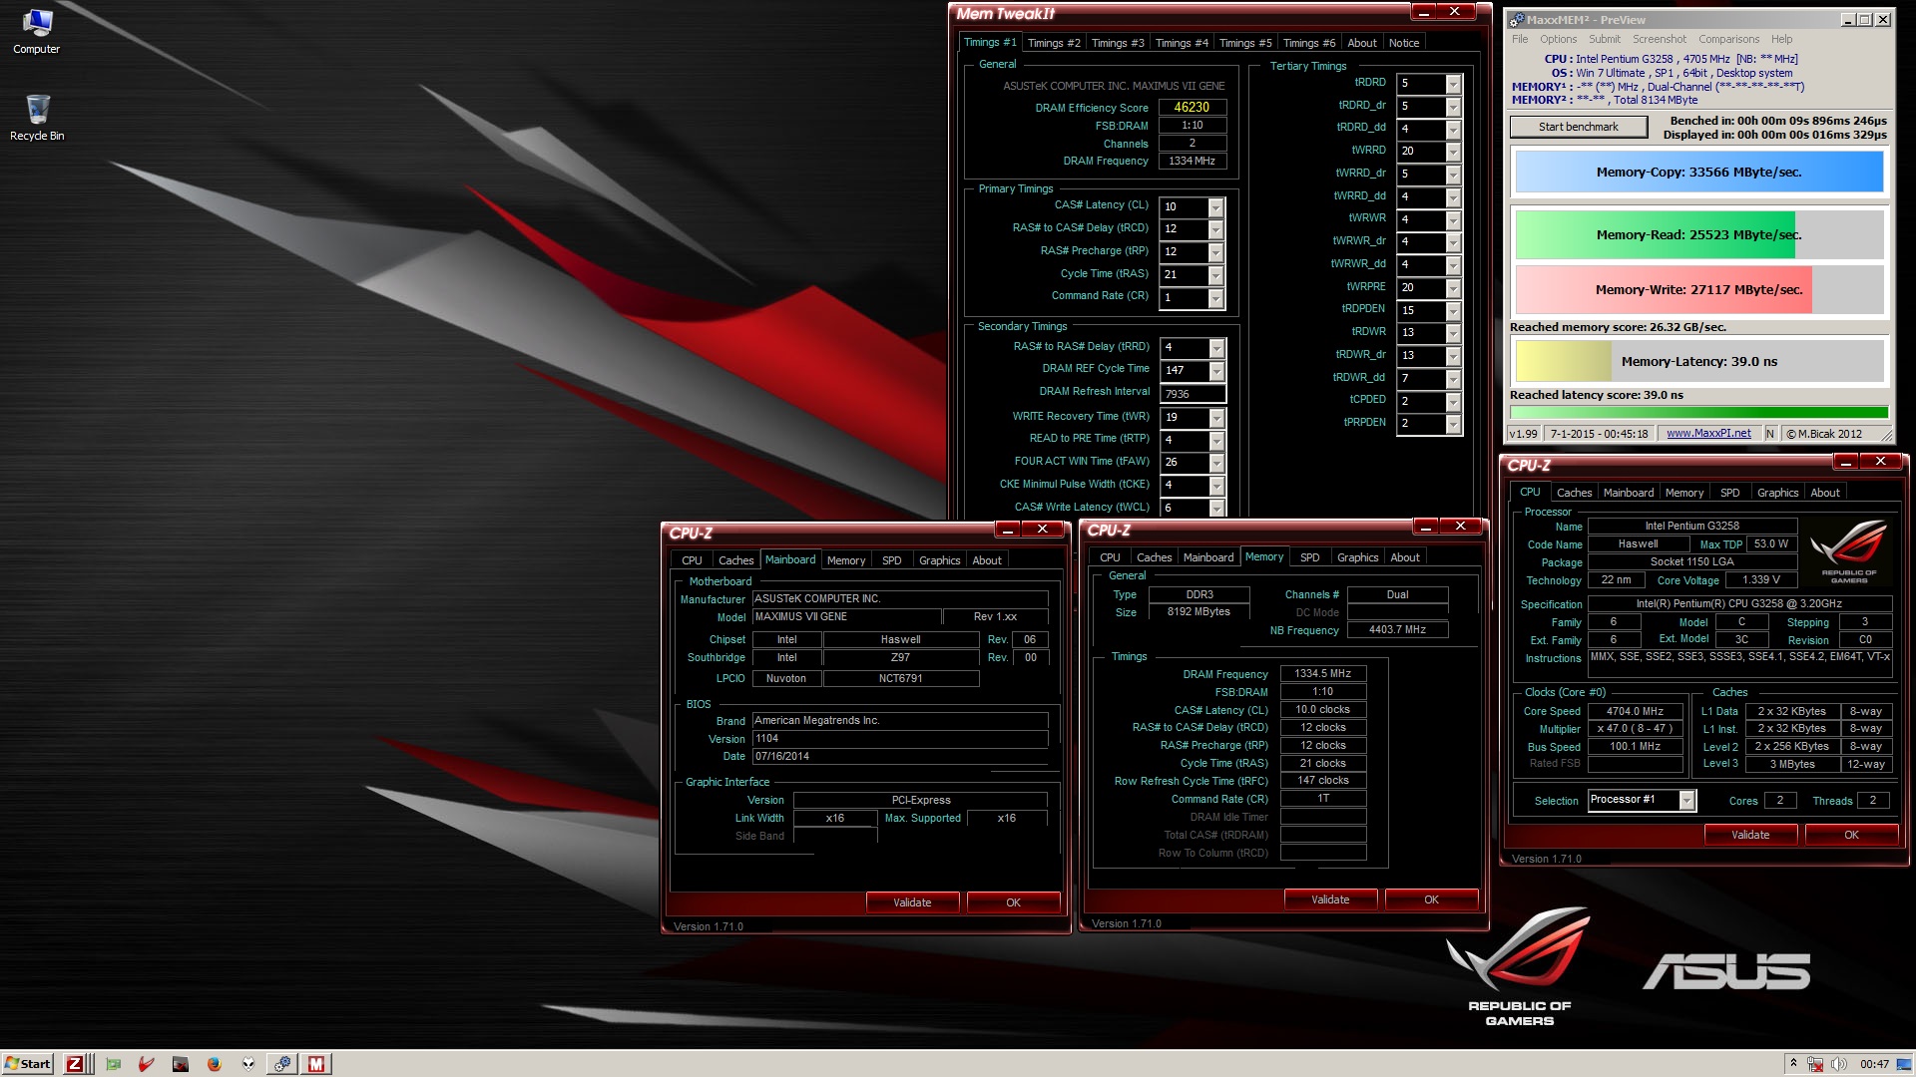The width and height of the screenshot is (1916, 1077).
Task: Minimize the Mem TweakIt window
Action: pos(1424,12)
